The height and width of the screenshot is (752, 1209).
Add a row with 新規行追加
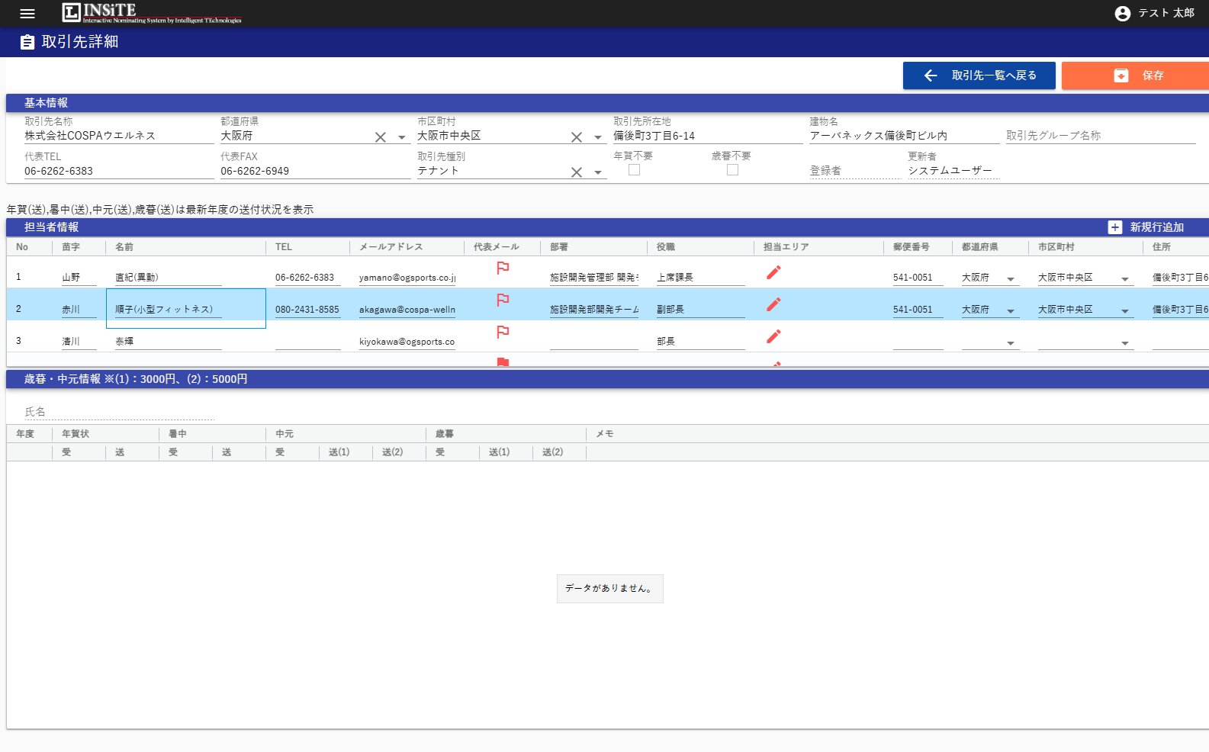(x=1146, y=227)
